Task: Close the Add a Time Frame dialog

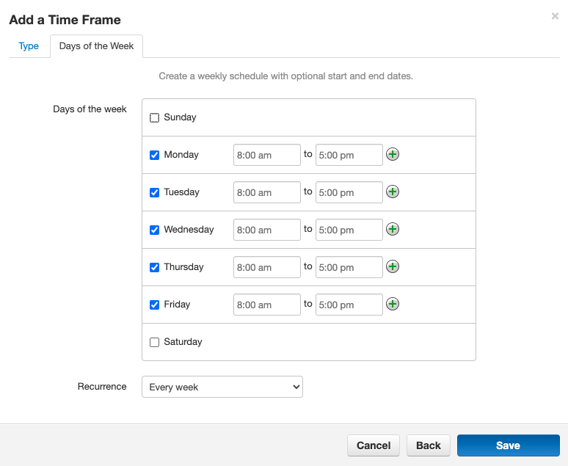Action: [x=555, y=16]
